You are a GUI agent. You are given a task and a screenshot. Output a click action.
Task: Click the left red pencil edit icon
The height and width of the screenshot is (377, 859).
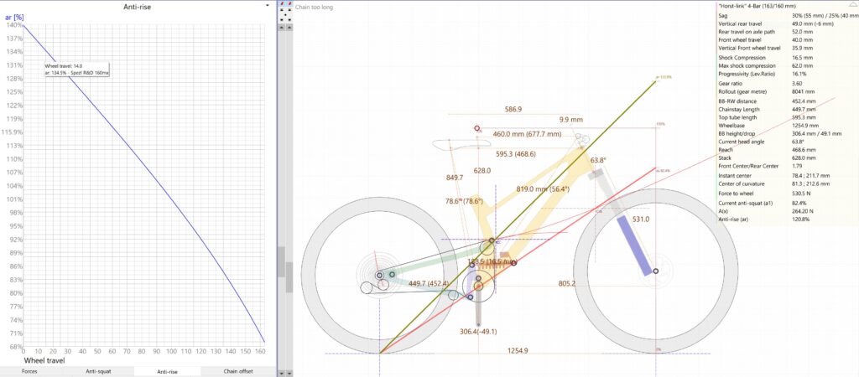[x=281, y=4]
